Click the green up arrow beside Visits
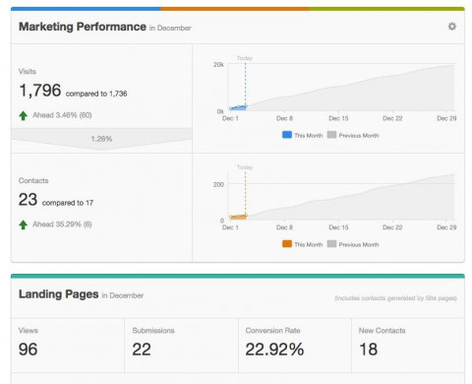The height and width of the screenshot is (384, 472). pyautogui.click(x=23, y=115)
